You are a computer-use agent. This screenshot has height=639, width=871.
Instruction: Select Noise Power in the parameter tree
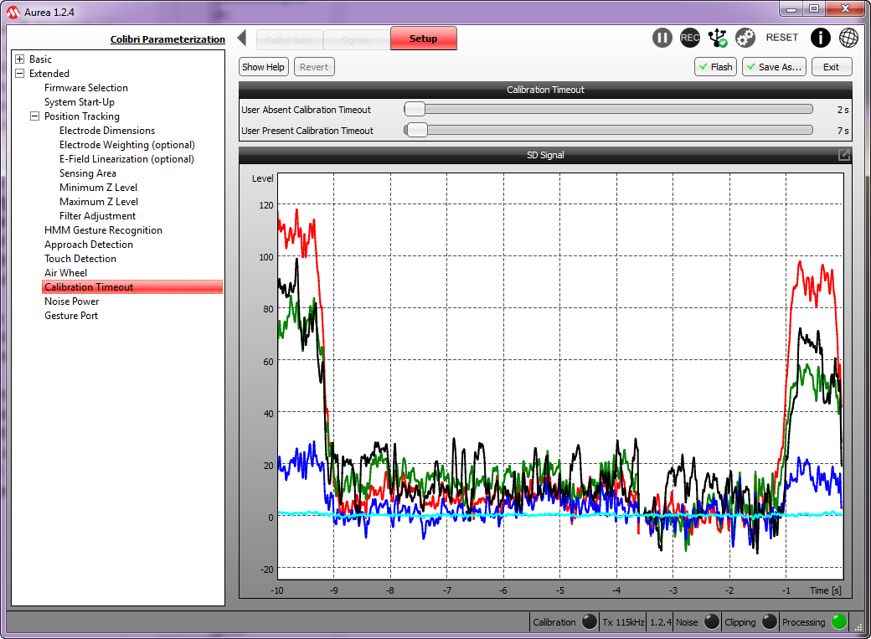pos(72,301)
